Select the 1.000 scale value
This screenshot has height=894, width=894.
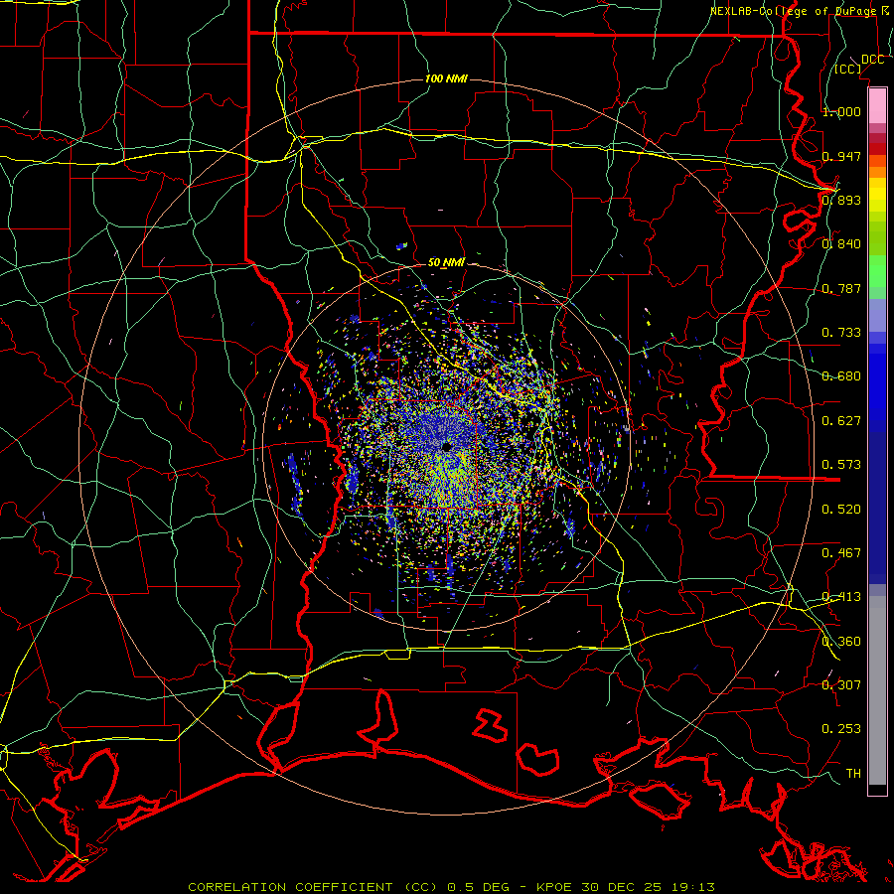click(841, 111)
